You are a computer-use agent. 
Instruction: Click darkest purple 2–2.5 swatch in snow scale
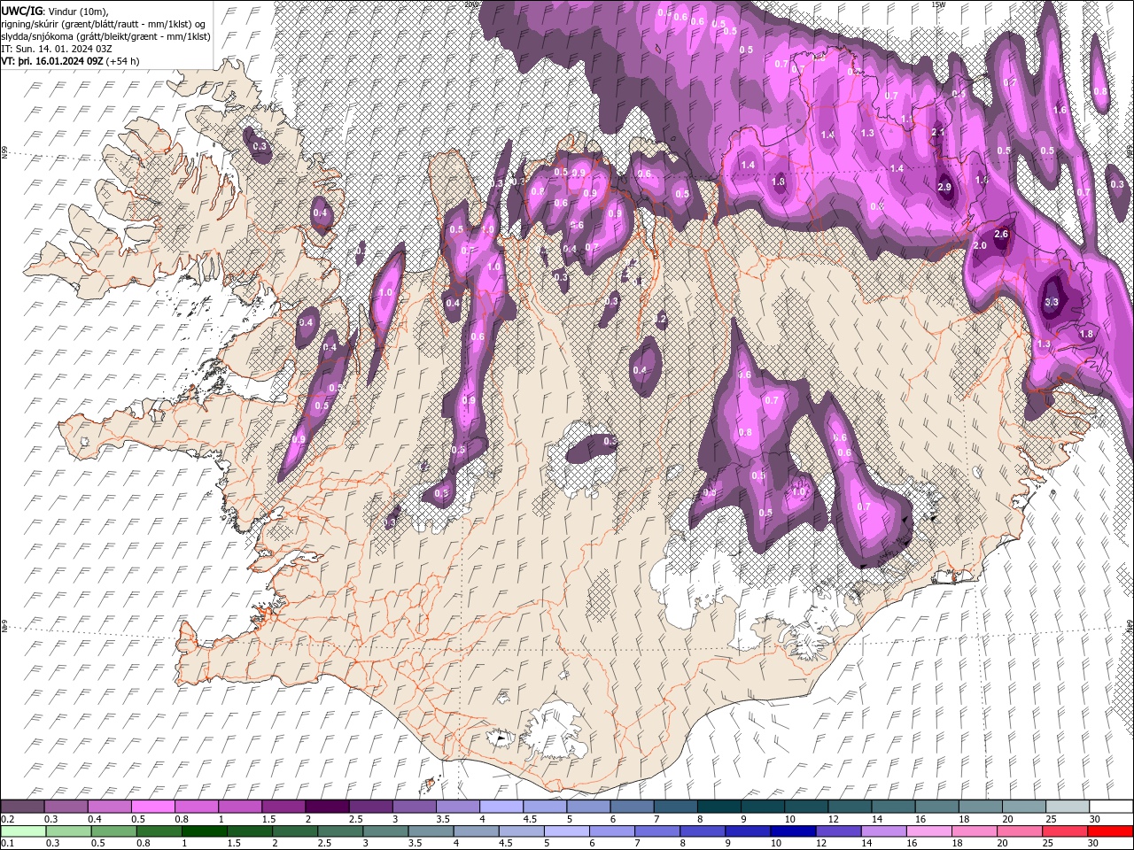click(x=326, y=807)
